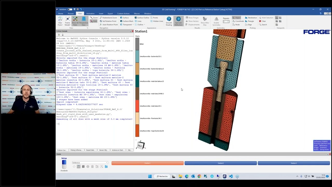Open picking Search

coord(263,25)
